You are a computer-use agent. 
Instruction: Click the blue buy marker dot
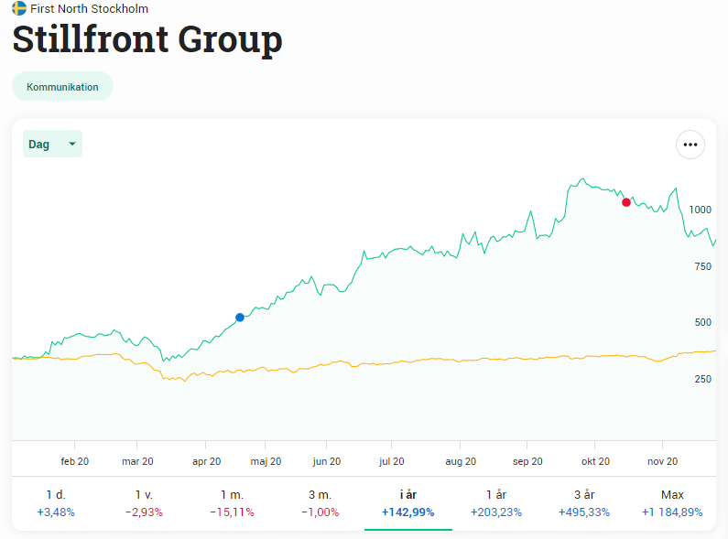pos(240,318)
